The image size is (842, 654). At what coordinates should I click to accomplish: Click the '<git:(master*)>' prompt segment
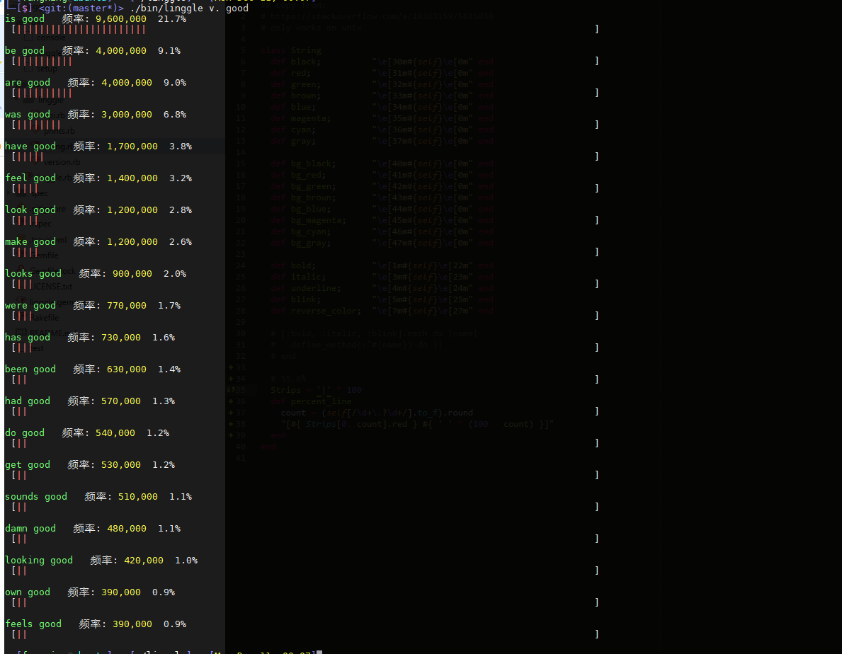[81, 8]
